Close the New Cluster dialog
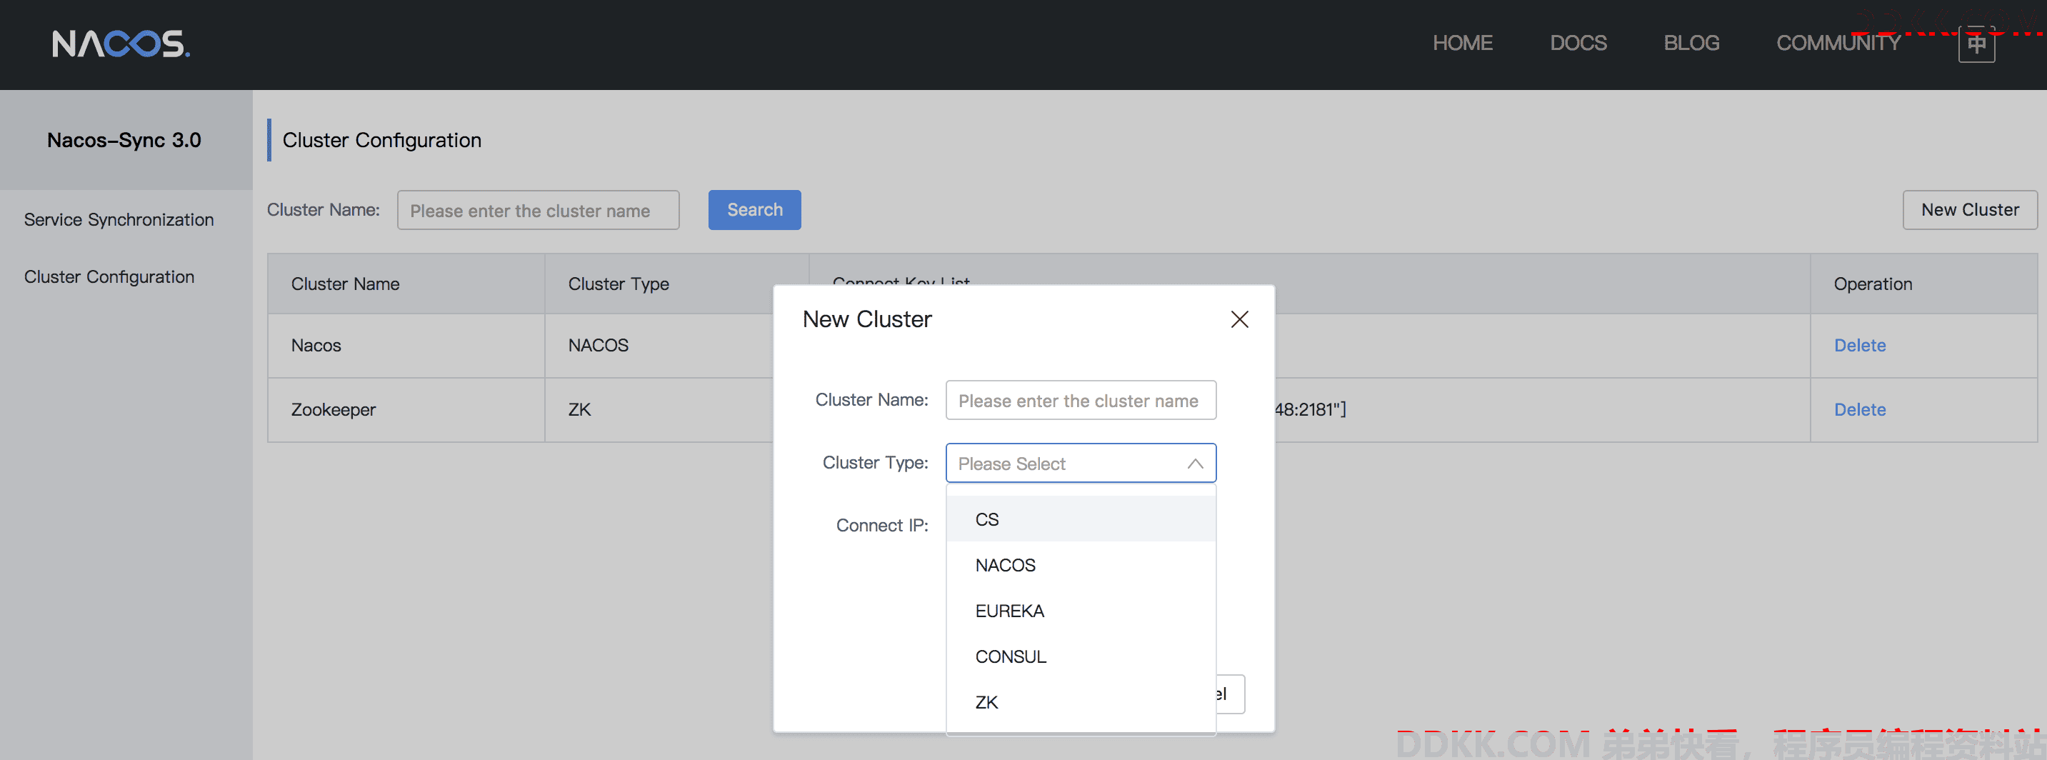The image size is (2047, 760). tap(1239, 319)
